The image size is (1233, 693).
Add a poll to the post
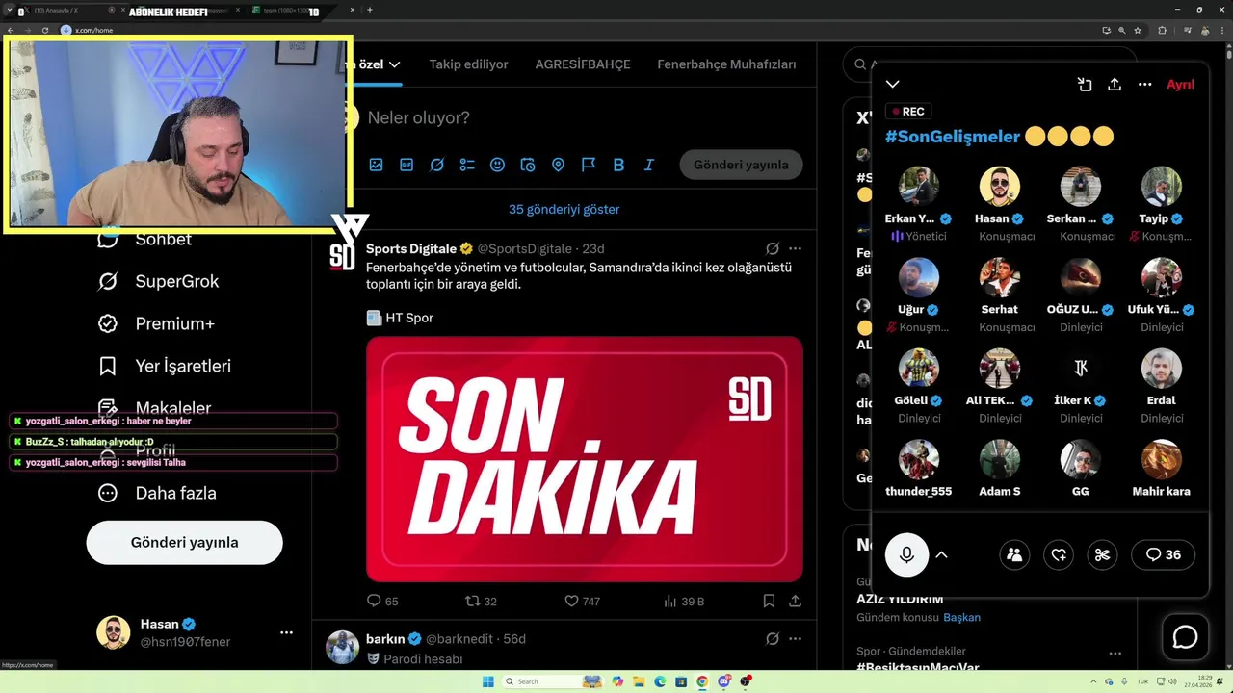click(467, 165)
